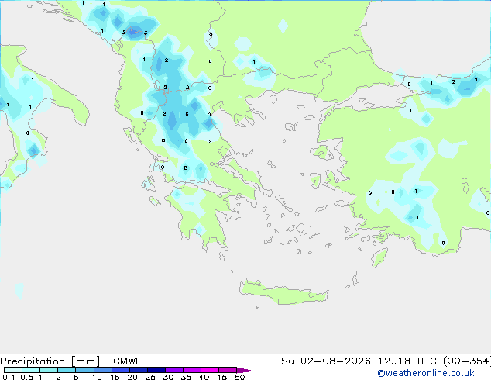The height and width of the screenshot is (380, 491).
Task: Pick the 35–40 mm legend swatch
Action: pyautogui.click(x=191, y=370)
